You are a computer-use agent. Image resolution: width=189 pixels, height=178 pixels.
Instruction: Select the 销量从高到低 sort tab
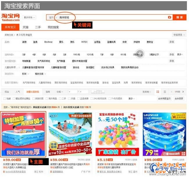pyautogui.click(x=32, y=92)
